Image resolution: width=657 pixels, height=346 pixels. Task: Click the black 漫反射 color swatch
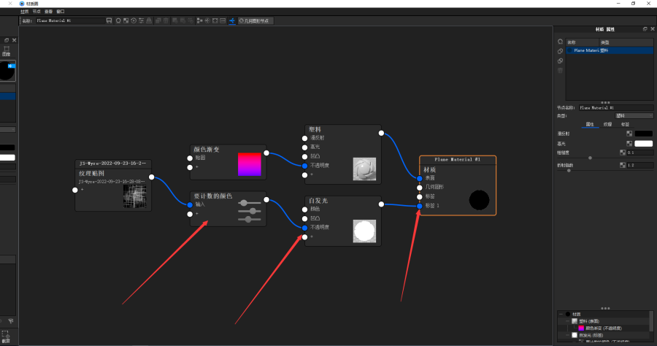pyautogui.click(x=643, y=134)
